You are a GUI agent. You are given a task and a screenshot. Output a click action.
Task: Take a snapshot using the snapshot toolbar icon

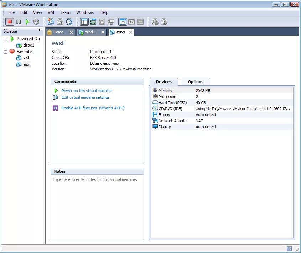click(51, 22)
